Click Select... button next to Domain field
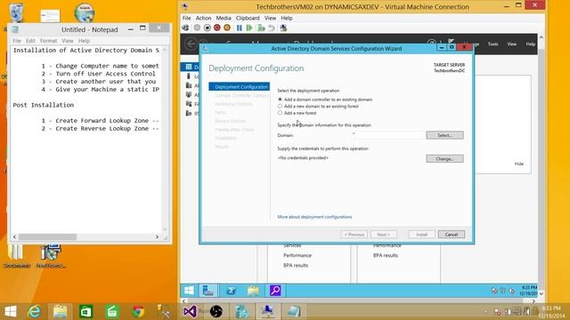This screenshot has height=320, width=570. 444,135
